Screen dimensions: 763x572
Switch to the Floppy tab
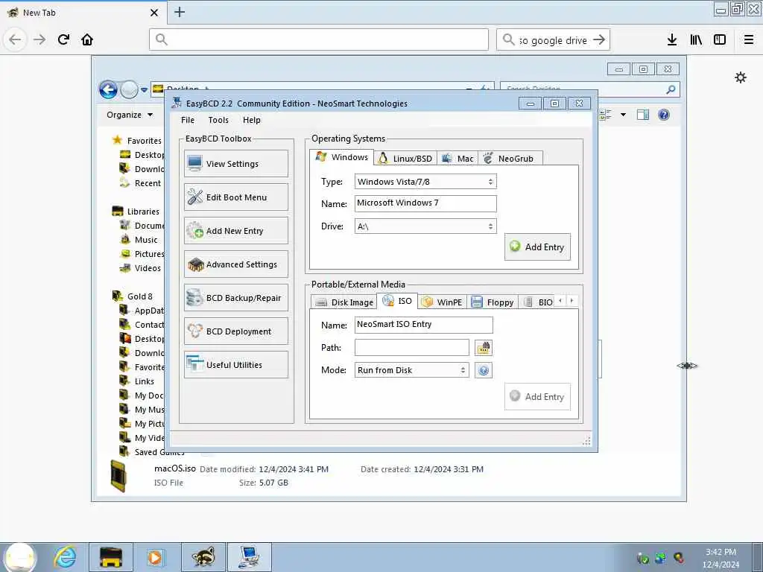pyautogui.click(x=493, y=302)
